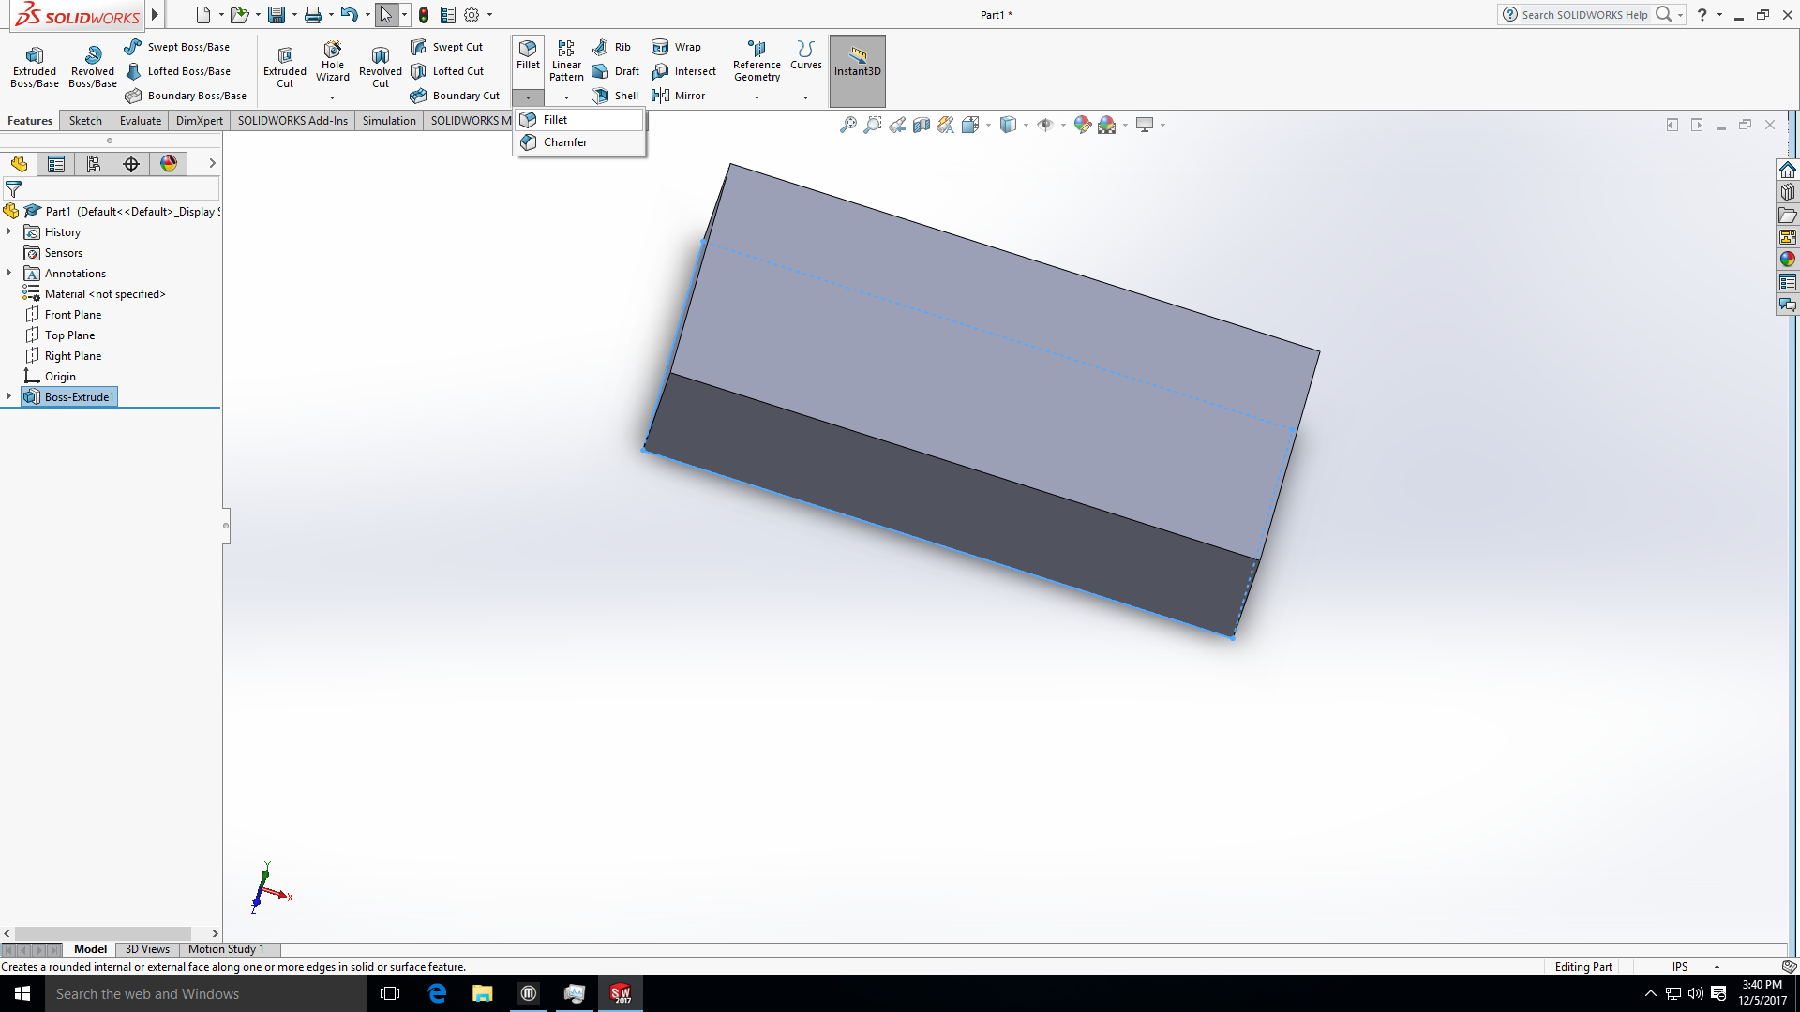Select the Extruded Boss/Base tool
The image size is (1800, 1012).
tap(34, 64)
